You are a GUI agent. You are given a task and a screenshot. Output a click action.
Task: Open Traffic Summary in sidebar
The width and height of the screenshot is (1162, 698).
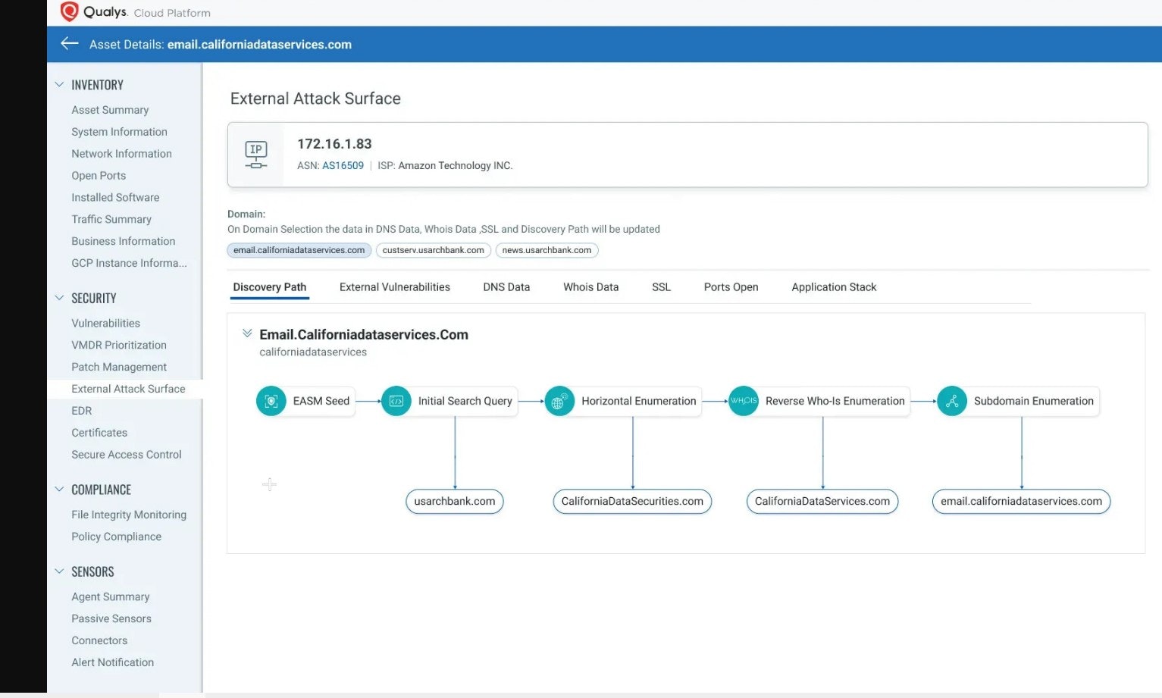pos(111,220)
